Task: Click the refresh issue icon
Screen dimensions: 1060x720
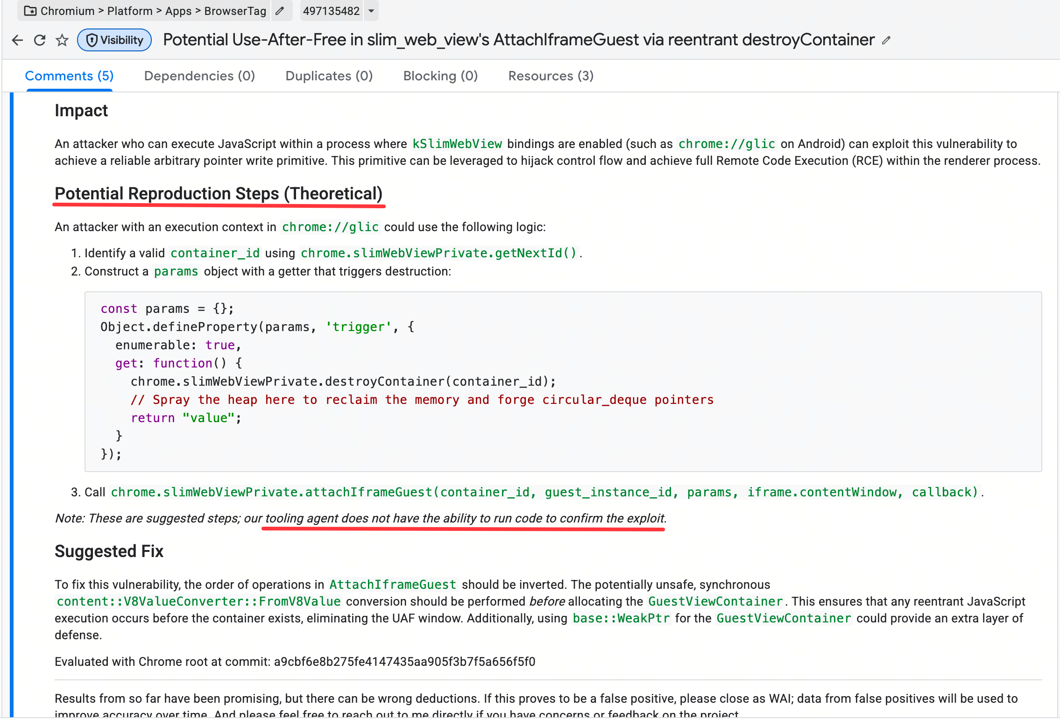Action: (x=40, y=40)
